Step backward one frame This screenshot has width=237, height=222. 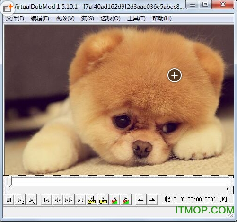pos(58,200)
